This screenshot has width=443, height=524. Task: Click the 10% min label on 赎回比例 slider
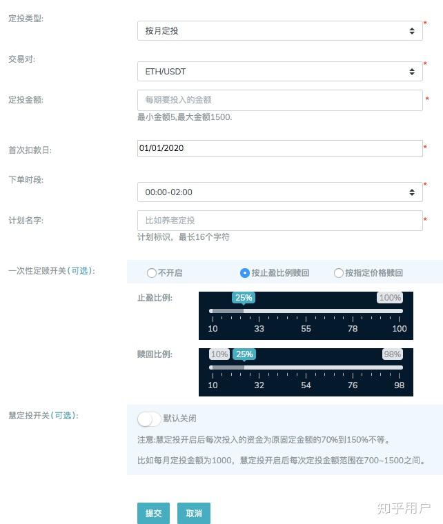tap(219, 354)
